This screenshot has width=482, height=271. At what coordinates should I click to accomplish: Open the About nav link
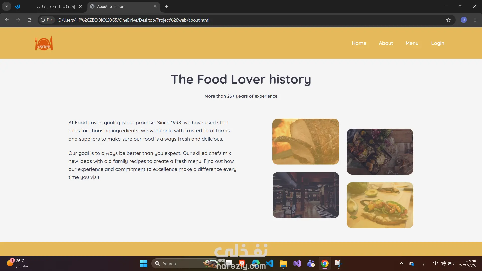click(386, 43)
